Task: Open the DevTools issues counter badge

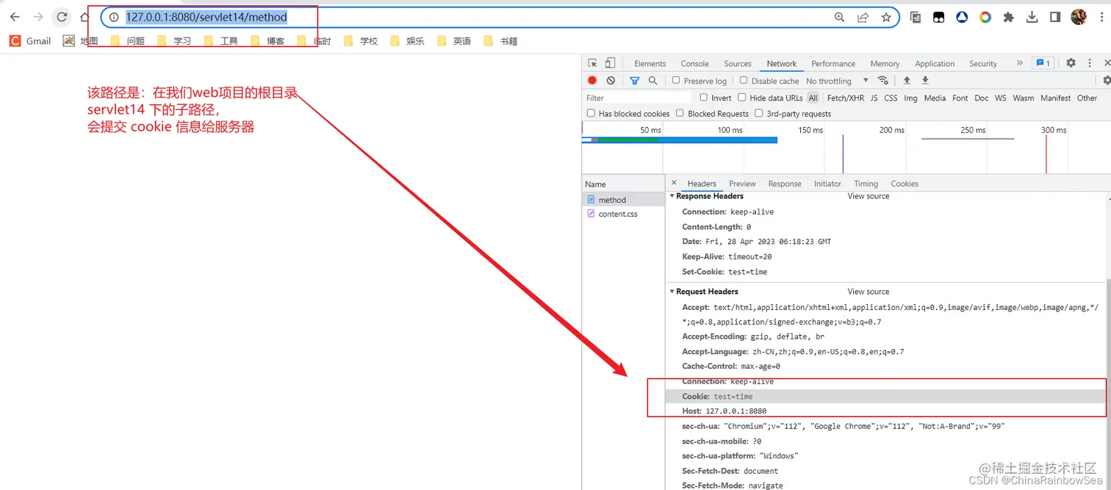Action: click(1043, 63)
